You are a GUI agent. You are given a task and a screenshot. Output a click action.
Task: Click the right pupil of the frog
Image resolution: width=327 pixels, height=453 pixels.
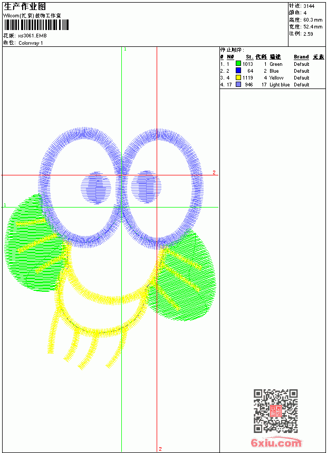click(147, 187)
